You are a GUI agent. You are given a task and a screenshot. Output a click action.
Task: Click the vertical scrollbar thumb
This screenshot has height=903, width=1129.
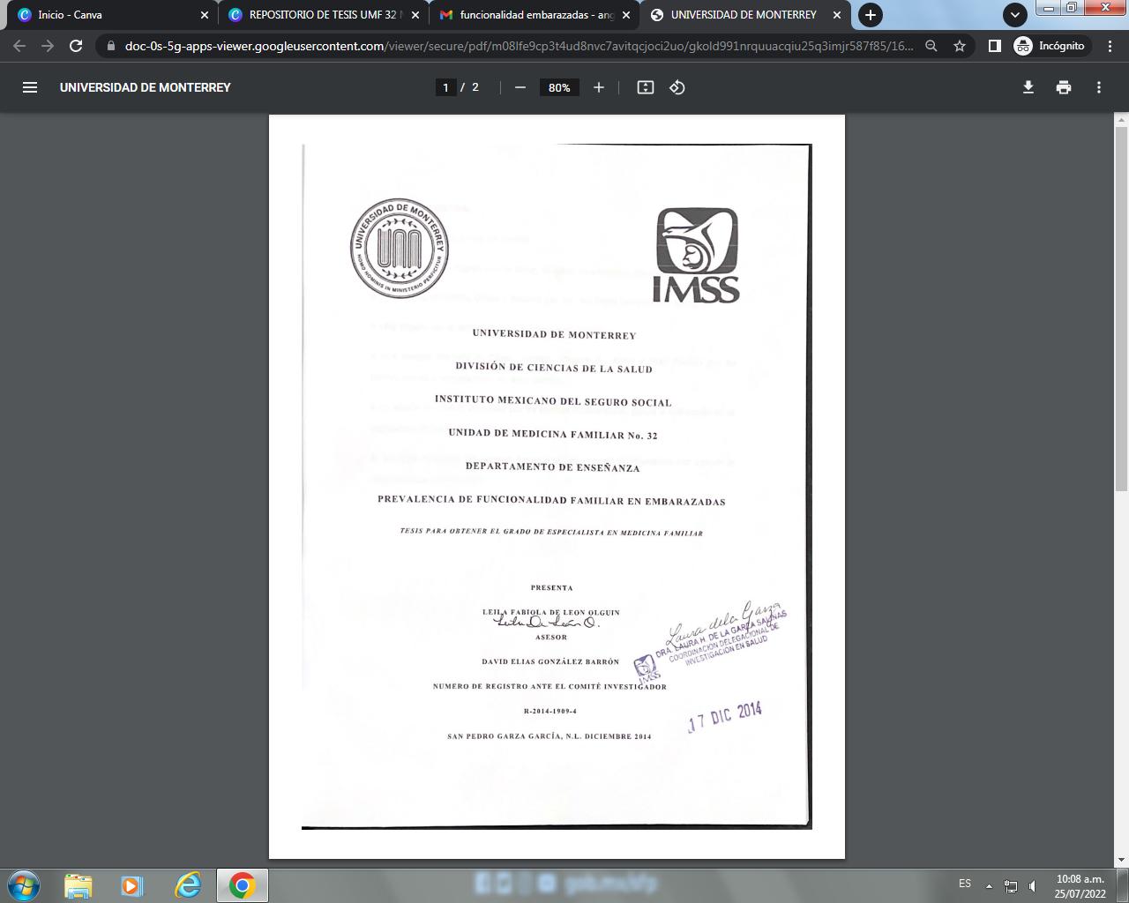pyautogui.click(x=1121, y=309)
